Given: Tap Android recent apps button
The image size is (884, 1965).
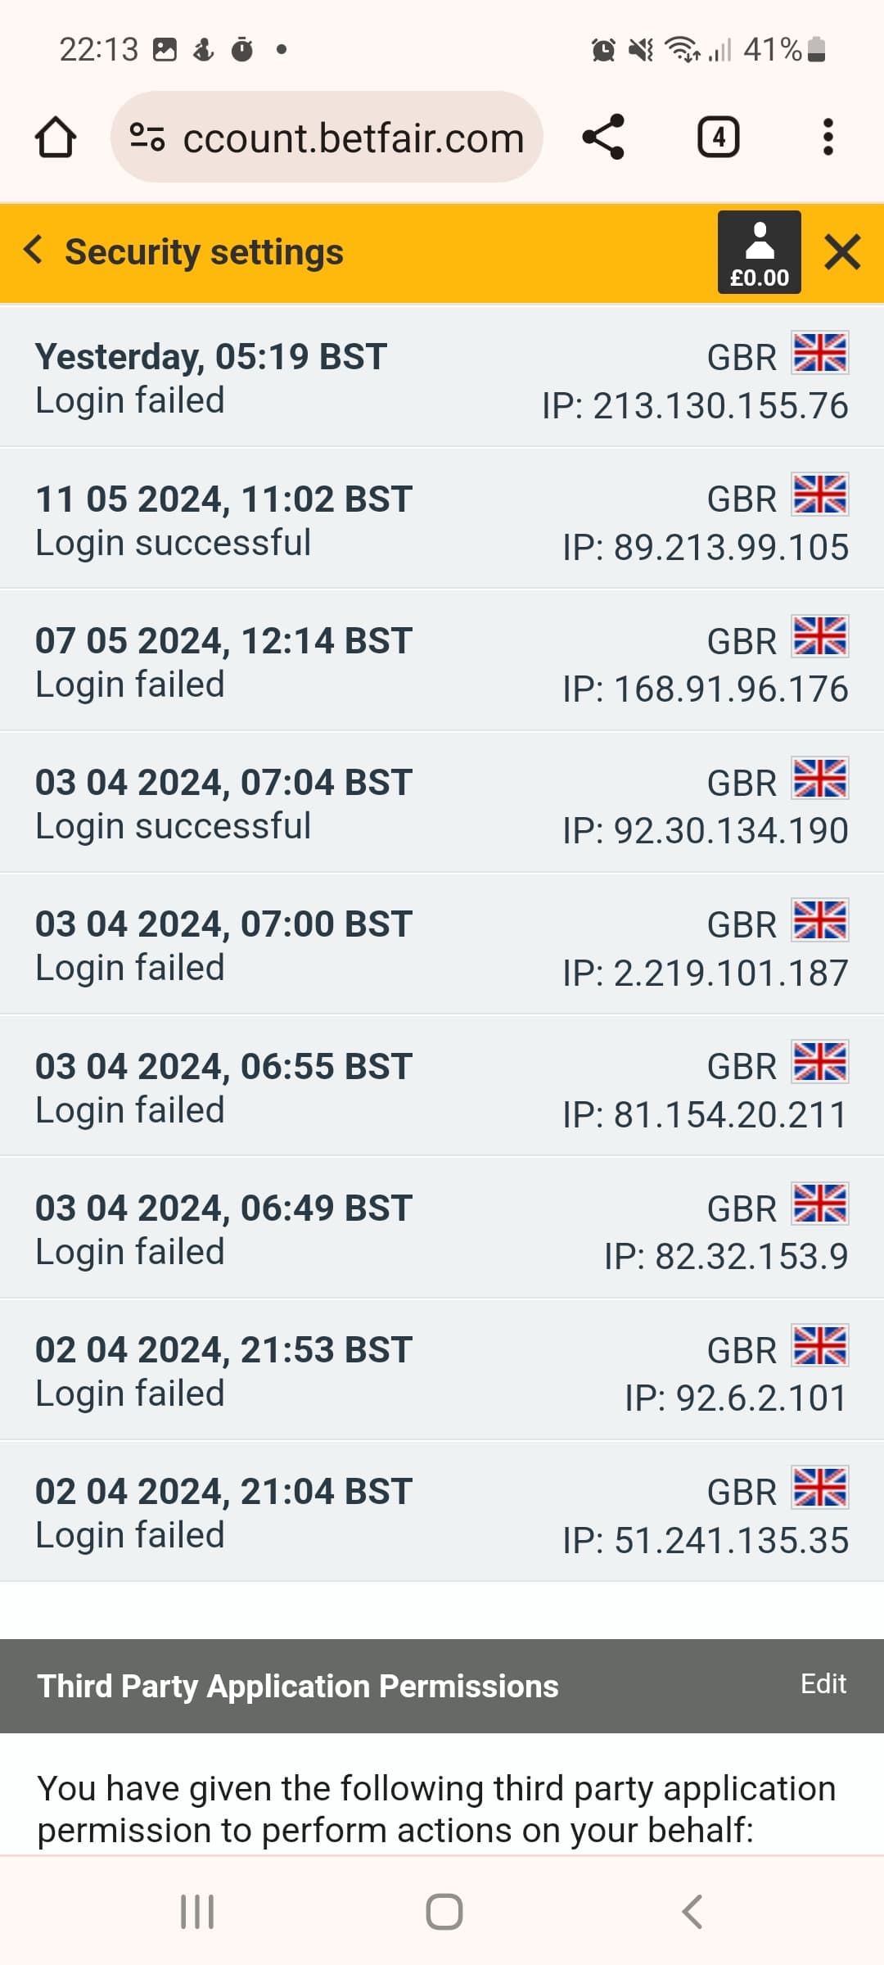Looking at the screenshot, I should [x=197, y=1912].
